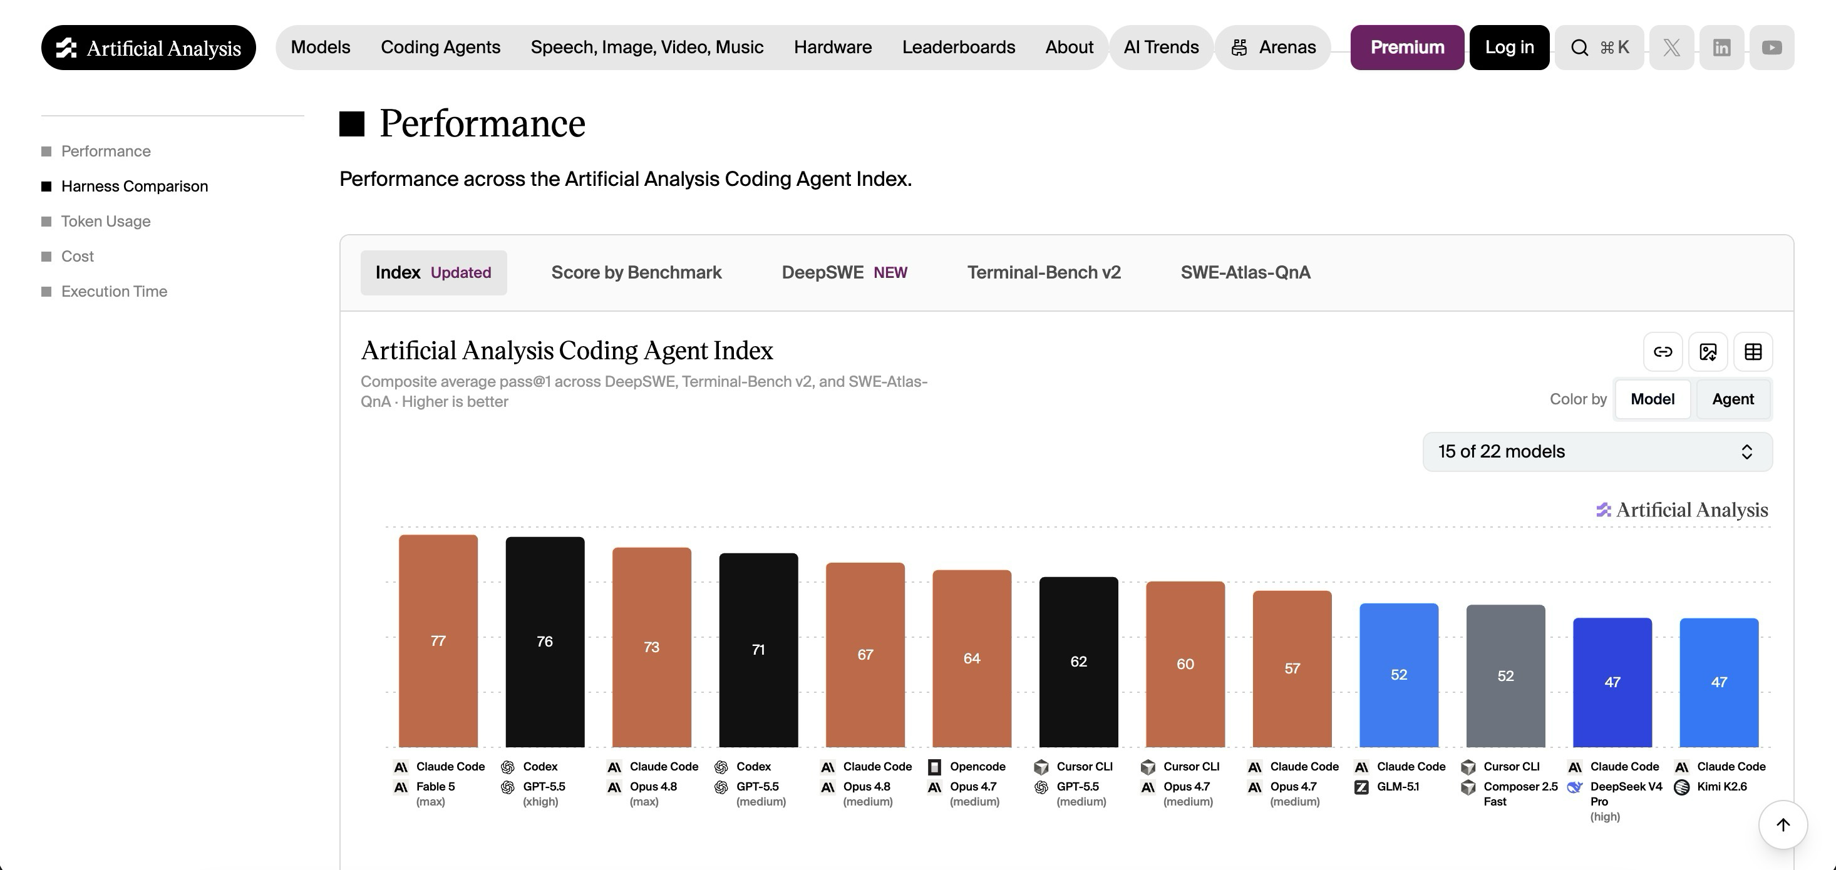Open the Leaderboards navigation menu

959,47
